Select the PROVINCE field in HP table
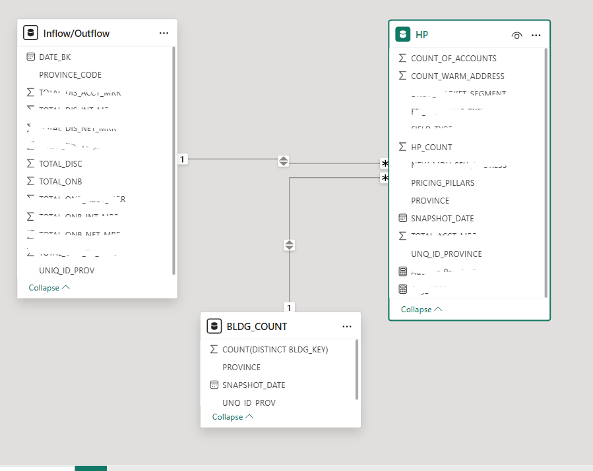Viewport: 593px width, 471px height. click(430, 200)
